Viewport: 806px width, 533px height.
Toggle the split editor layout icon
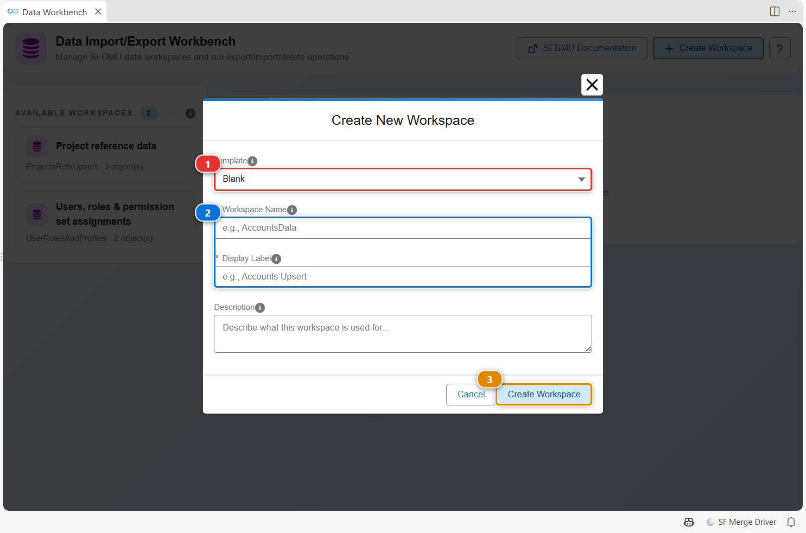(x=775, y=11)
